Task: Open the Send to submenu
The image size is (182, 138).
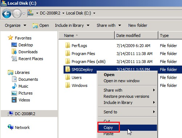Action: [128, 112]
